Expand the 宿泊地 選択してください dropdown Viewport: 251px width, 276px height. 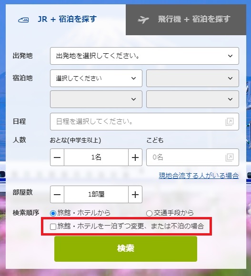point(96,78)
